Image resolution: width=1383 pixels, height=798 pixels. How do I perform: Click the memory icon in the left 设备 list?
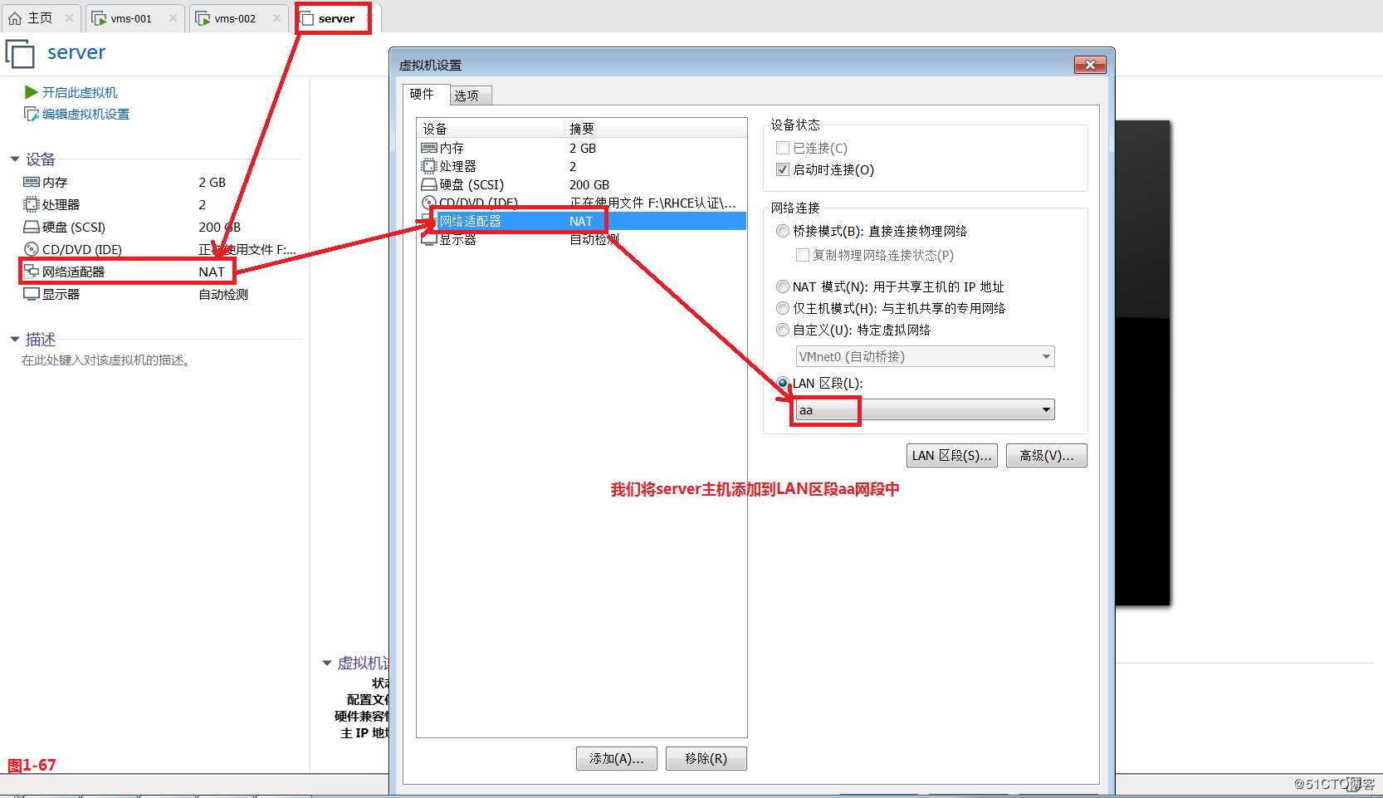tap(32, 182)
